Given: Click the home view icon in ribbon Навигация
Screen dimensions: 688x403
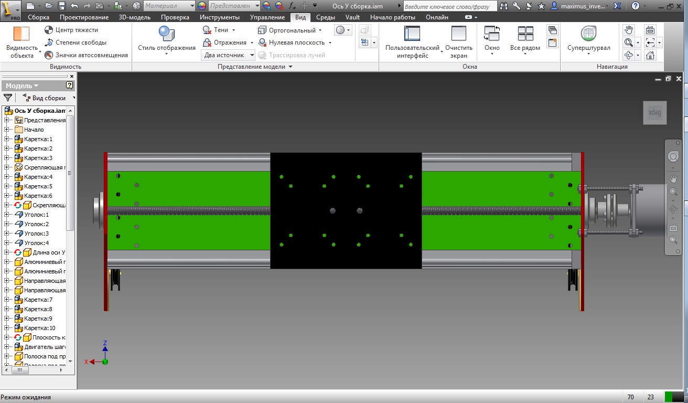Looking at the screenshot, I should point(650,55).
